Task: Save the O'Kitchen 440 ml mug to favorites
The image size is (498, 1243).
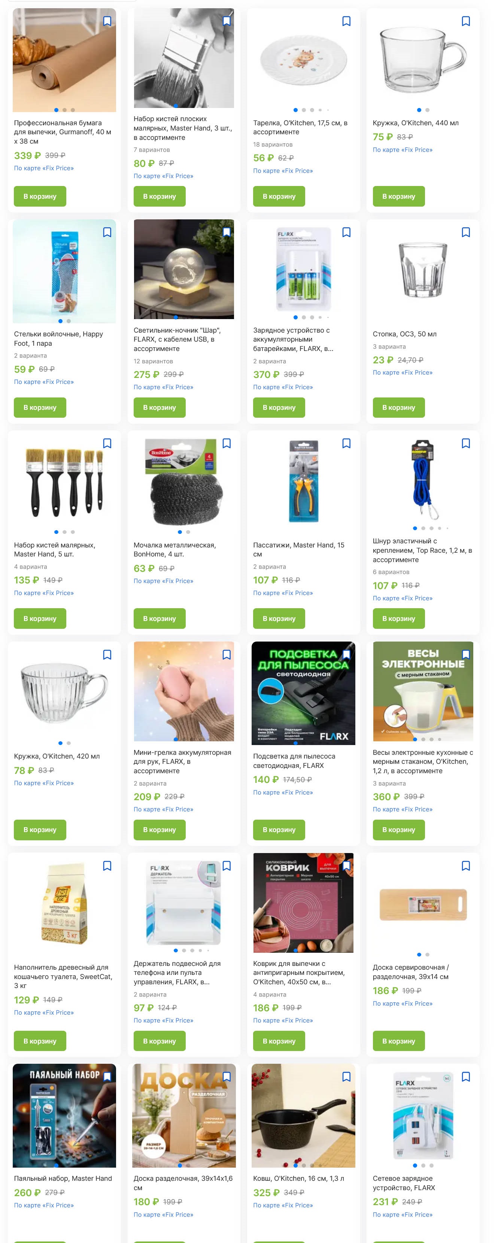Action: click(x=466, y=21)
